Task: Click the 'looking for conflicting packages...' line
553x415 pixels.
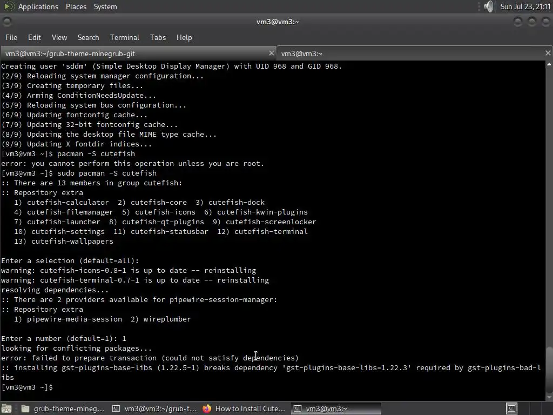Action: pos(77,349)
